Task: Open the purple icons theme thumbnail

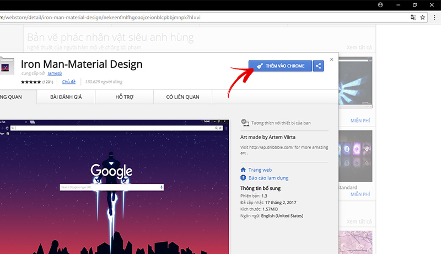Action: (356, 156)
